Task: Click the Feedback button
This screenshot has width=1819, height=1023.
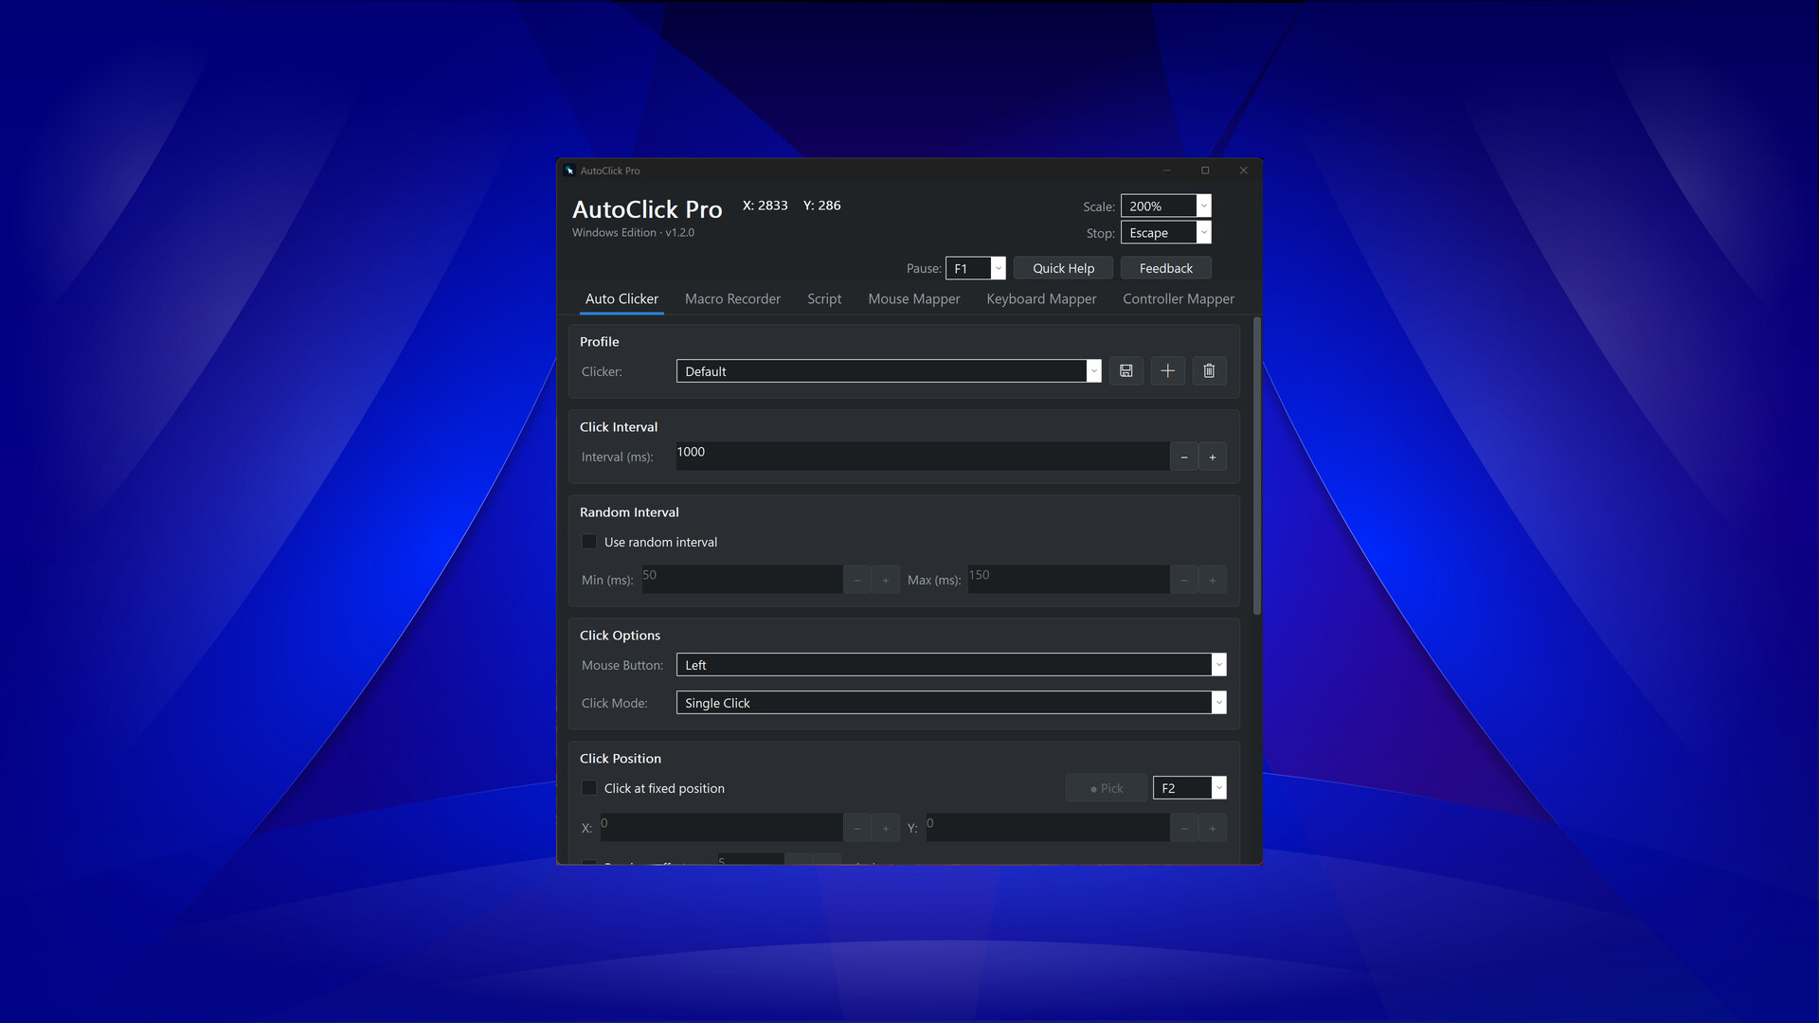Action: point(1166,268)
